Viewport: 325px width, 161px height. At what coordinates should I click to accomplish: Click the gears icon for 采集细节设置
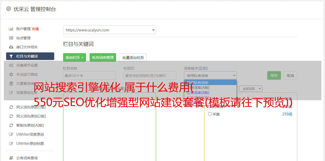tap(11, 65)
